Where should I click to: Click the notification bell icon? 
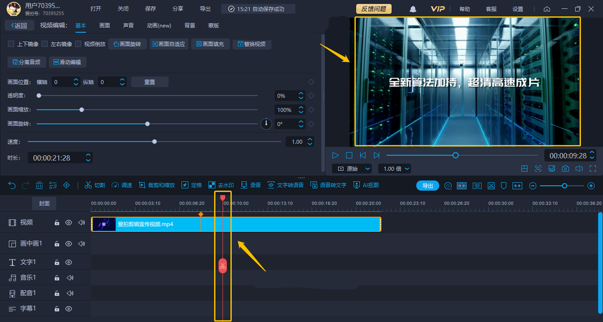tap(413, 9)
